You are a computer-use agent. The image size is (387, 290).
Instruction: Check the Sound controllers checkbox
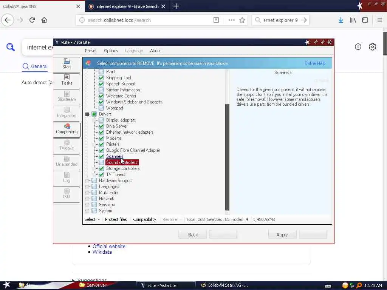click(101, 162)
